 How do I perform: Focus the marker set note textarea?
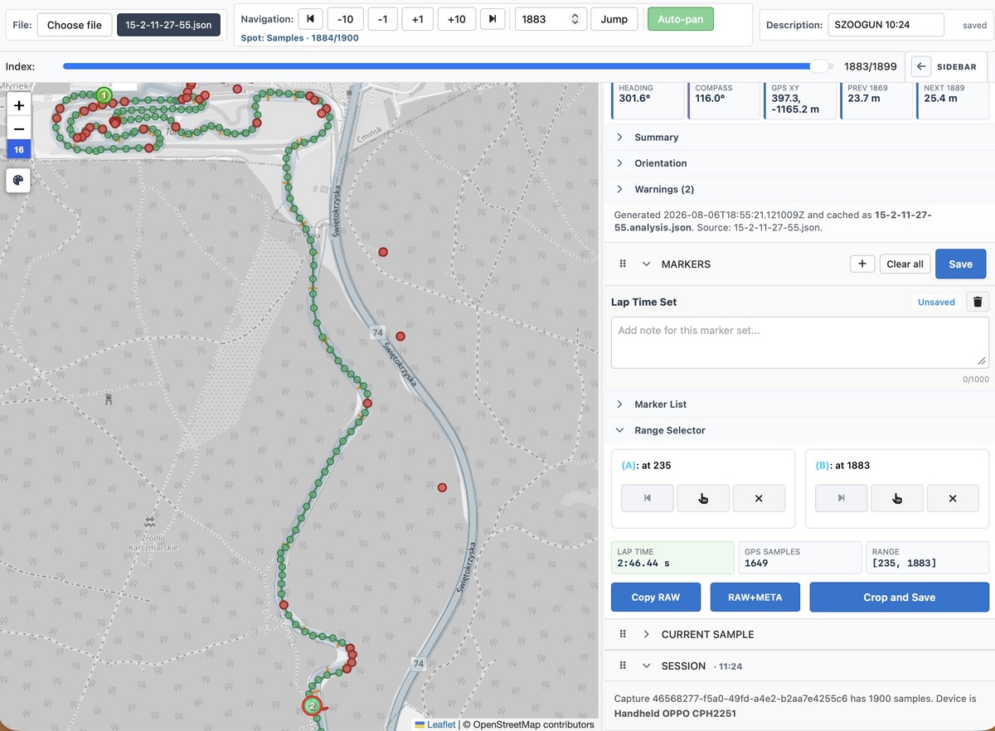pyautogui.click(x=799, y=343)
